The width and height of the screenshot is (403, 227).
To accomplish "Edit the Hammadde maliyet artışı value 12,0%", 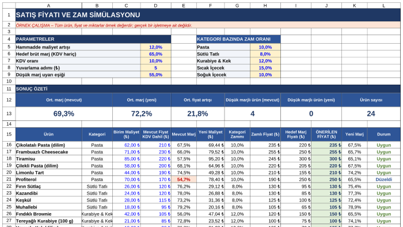I will pos(156,47).
